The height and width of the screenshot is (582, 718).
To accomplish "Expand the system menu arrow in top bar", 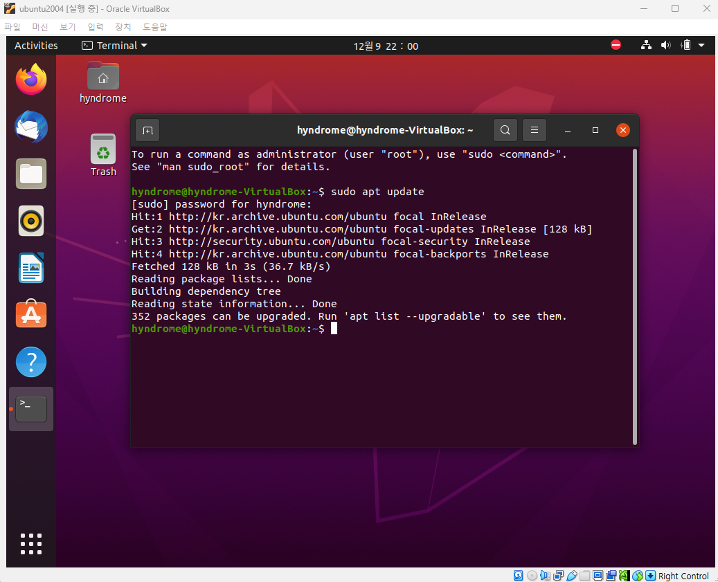I will click(701, 45).
